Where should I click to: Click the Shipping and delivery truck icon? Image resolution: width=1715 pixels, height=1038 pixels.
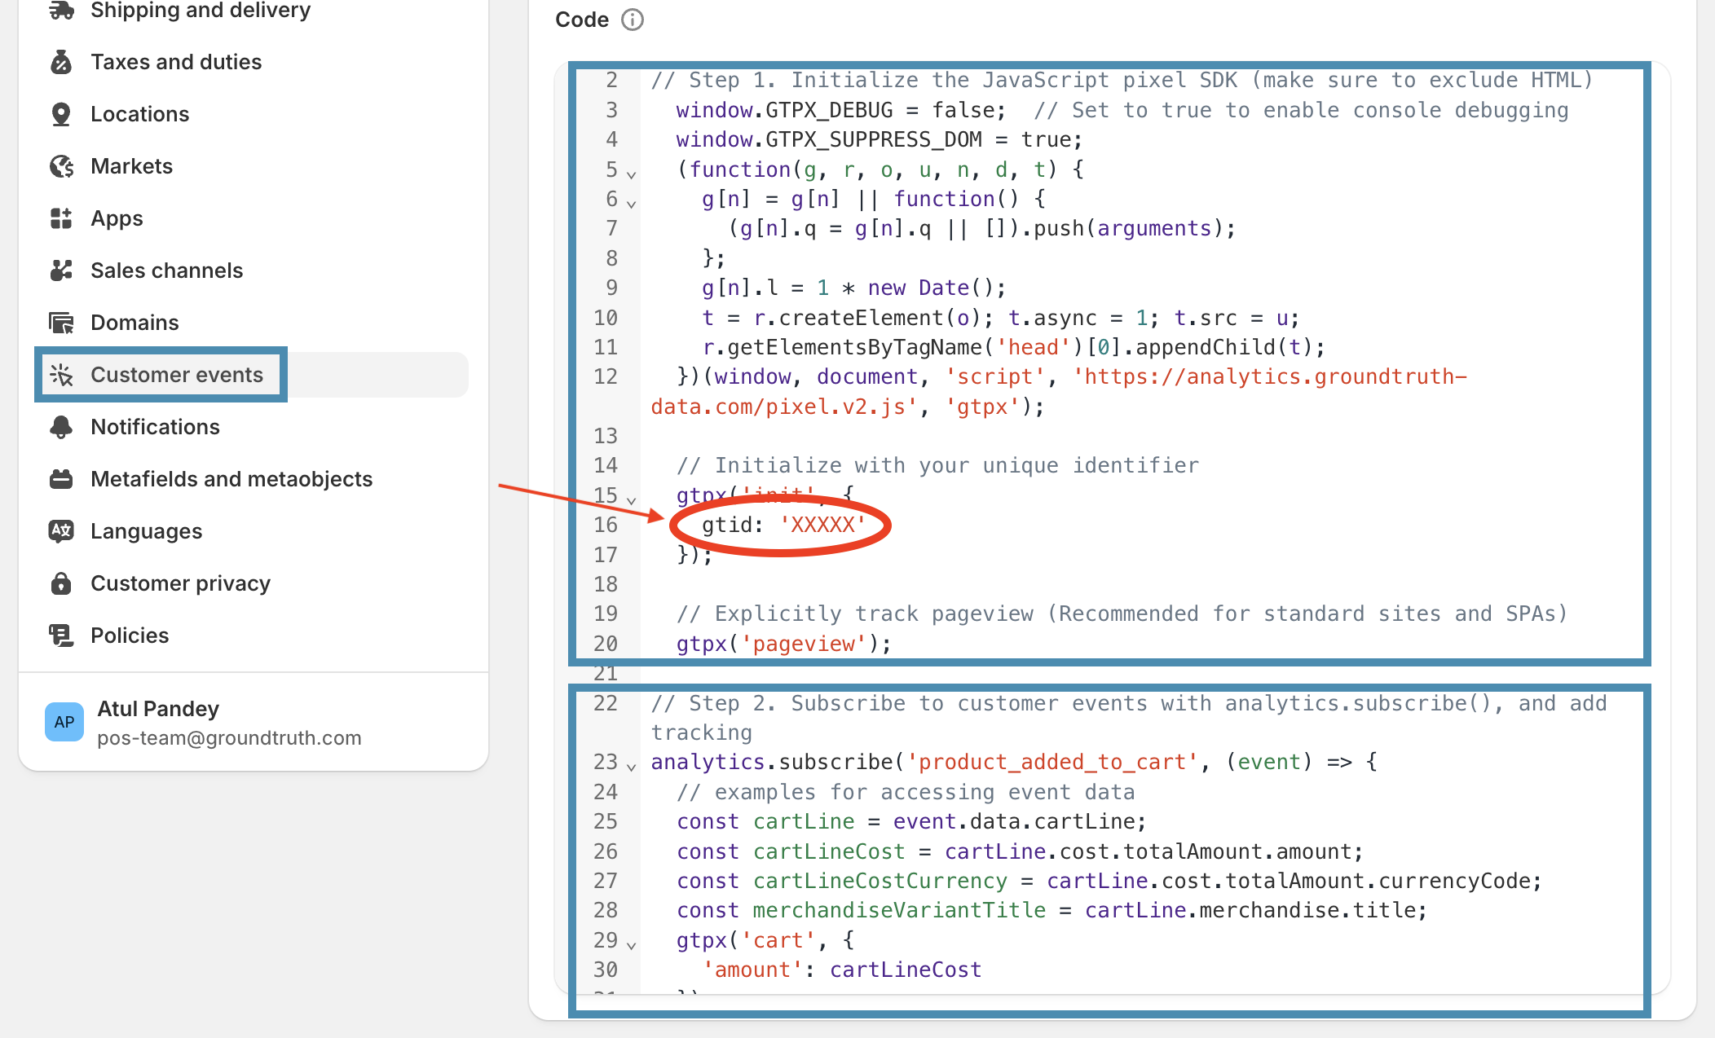click(x=61, y=10)
